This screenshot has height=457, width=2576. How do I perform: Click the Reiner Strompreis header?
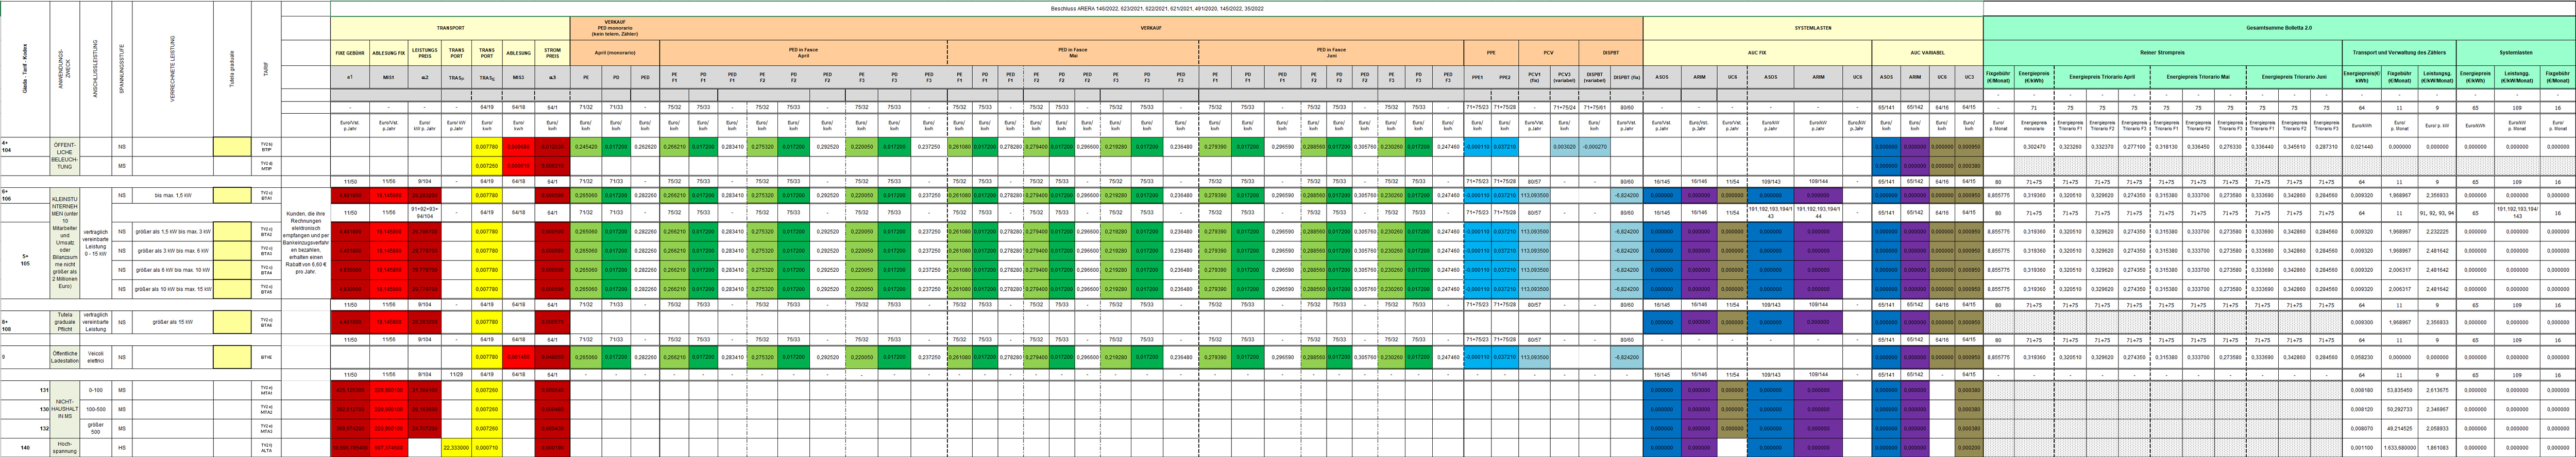click(2162, 53)
